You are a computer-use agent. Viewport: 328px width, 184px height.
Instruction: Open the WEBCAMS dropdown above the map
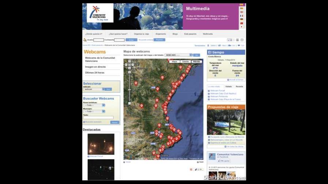178,55
